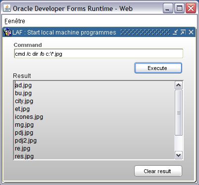Maximize the Oracle Forms Runtime window
The height and width of the screenshot is (185, 199).
click(x=179, y=8)
